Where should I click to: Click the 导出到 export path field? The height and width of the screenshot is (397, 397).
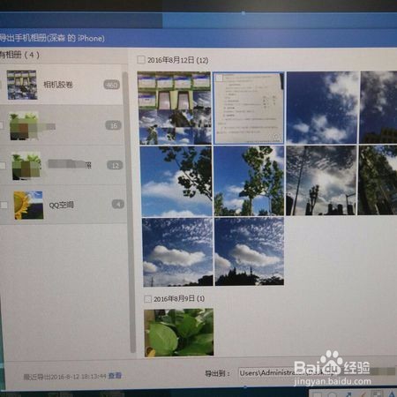click(316, 373)
